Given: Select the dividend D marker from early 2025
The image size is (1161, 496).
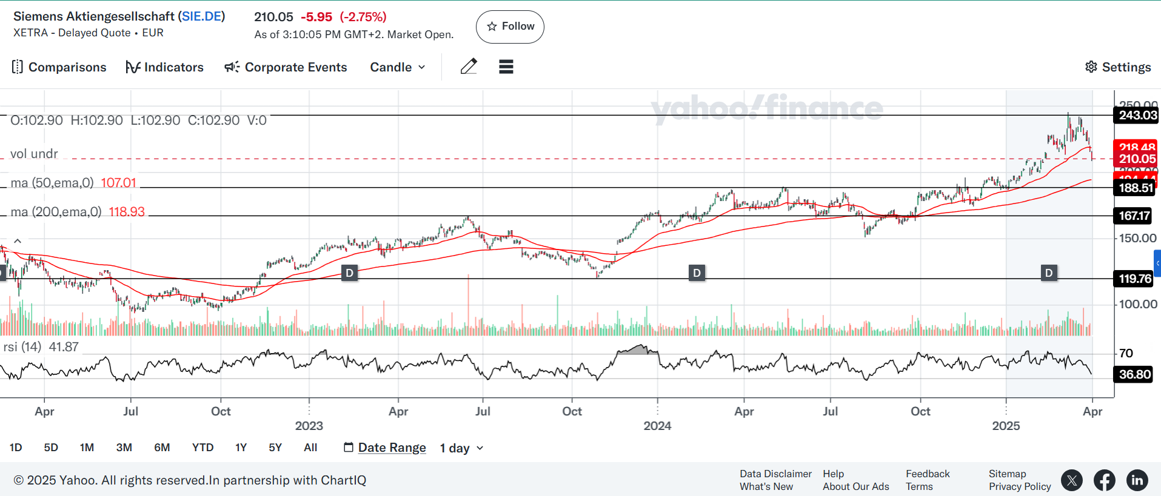Looking at the screenshot, I should (1049, 273).
